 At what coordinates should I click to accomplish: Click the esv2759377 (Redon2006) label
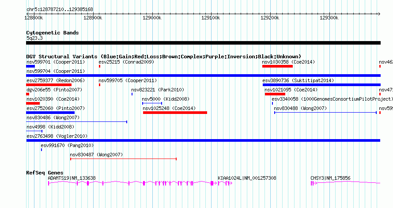point(56,80)
